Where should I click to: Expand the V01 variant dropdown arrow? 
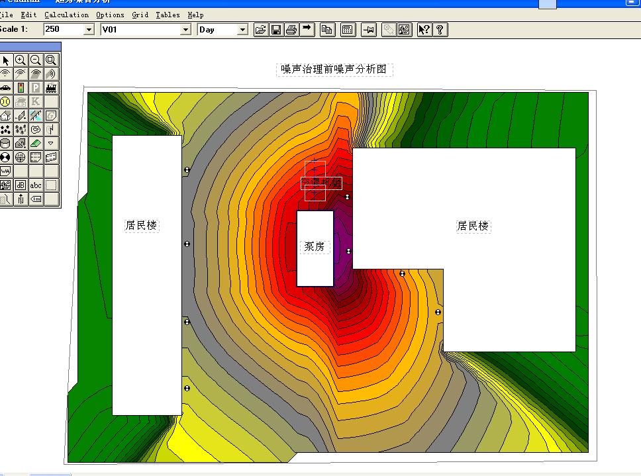[185, 29]
